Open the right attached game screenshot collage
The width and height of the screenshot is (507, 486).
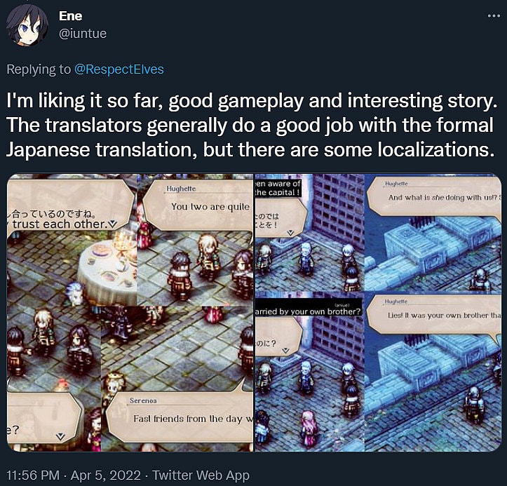(378, 313)
